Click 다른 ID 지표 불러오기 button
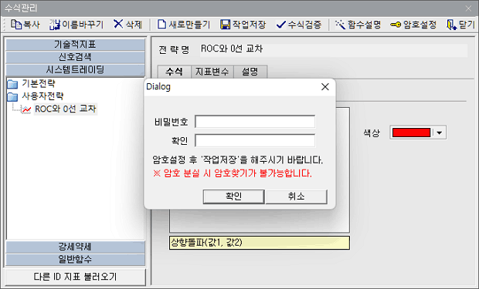Viewport: 479px width, 289px height. pos(75,277)
